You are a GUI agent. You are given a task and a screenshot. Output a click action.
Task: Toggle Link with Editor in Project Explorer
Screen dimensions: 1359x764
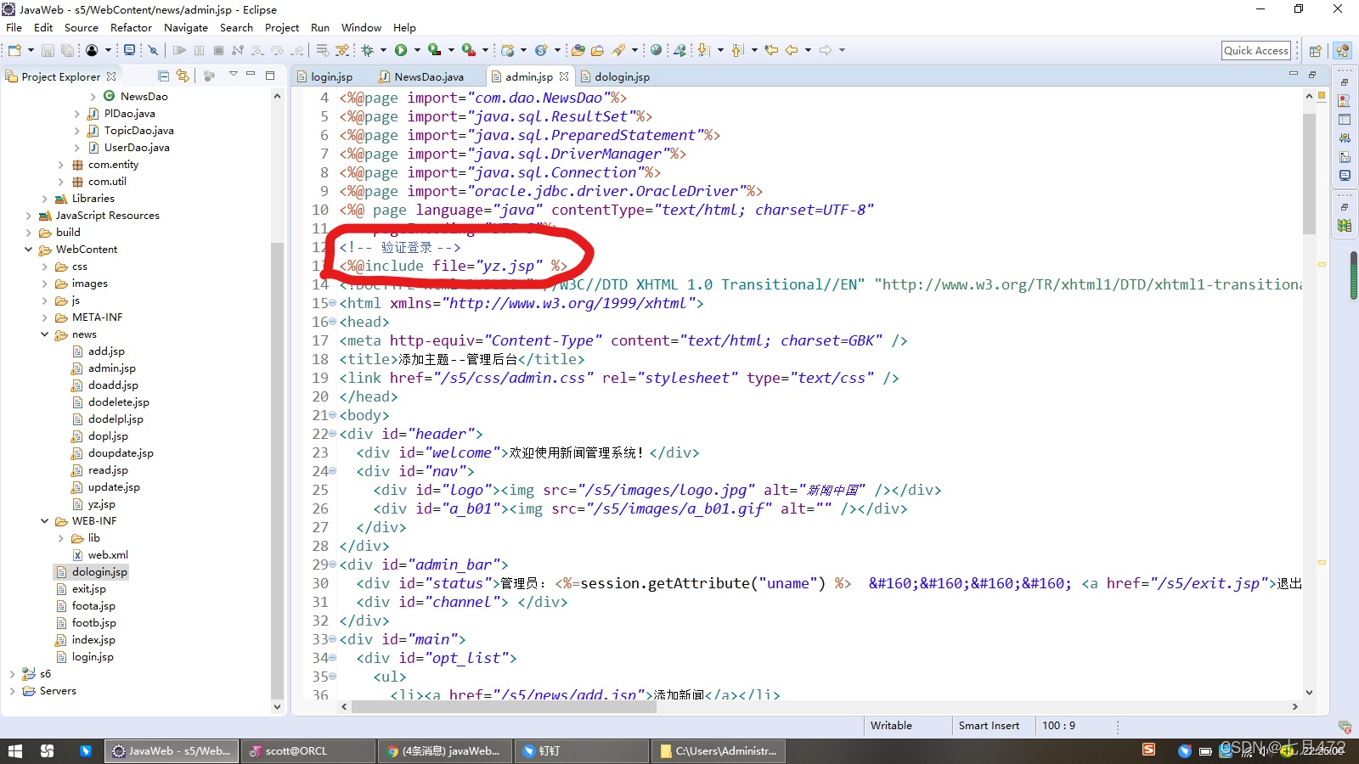pos(183,76)
